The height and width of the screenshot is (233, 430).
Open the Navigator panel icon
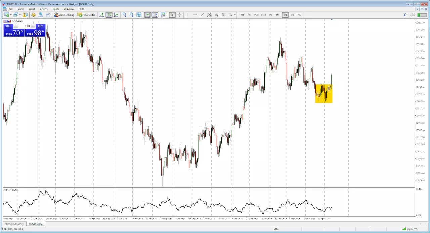pyautogui.click(x=41, y=15)
